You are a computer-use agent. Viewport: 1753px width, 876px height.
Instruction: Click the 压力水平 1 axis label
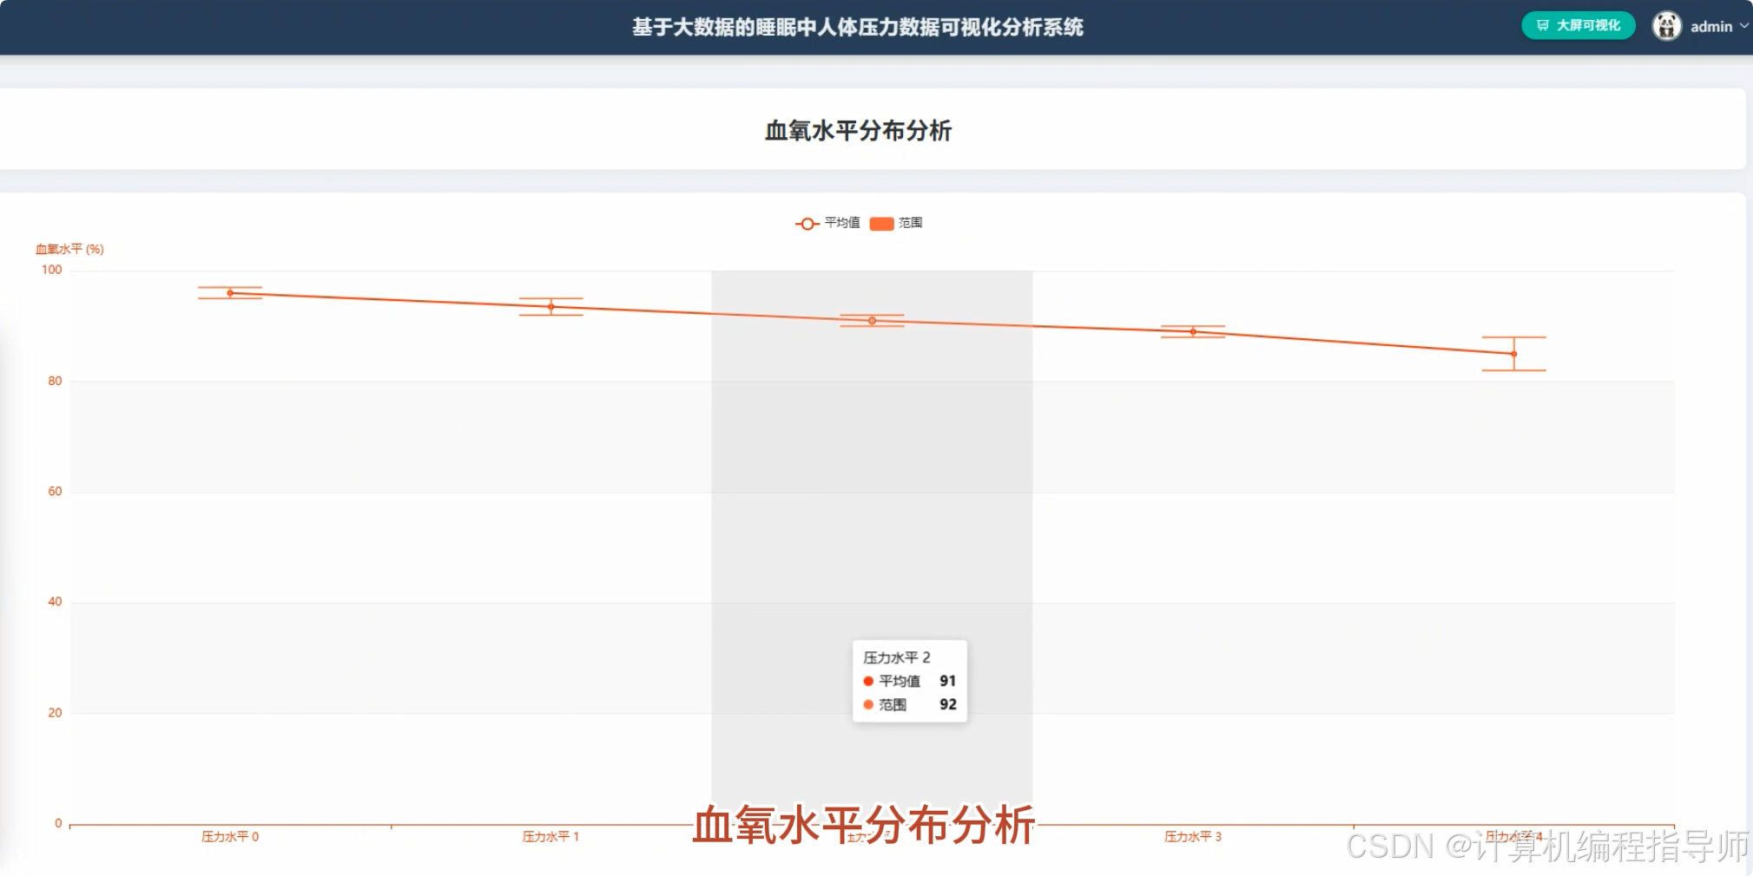click(x=550, y=837)
